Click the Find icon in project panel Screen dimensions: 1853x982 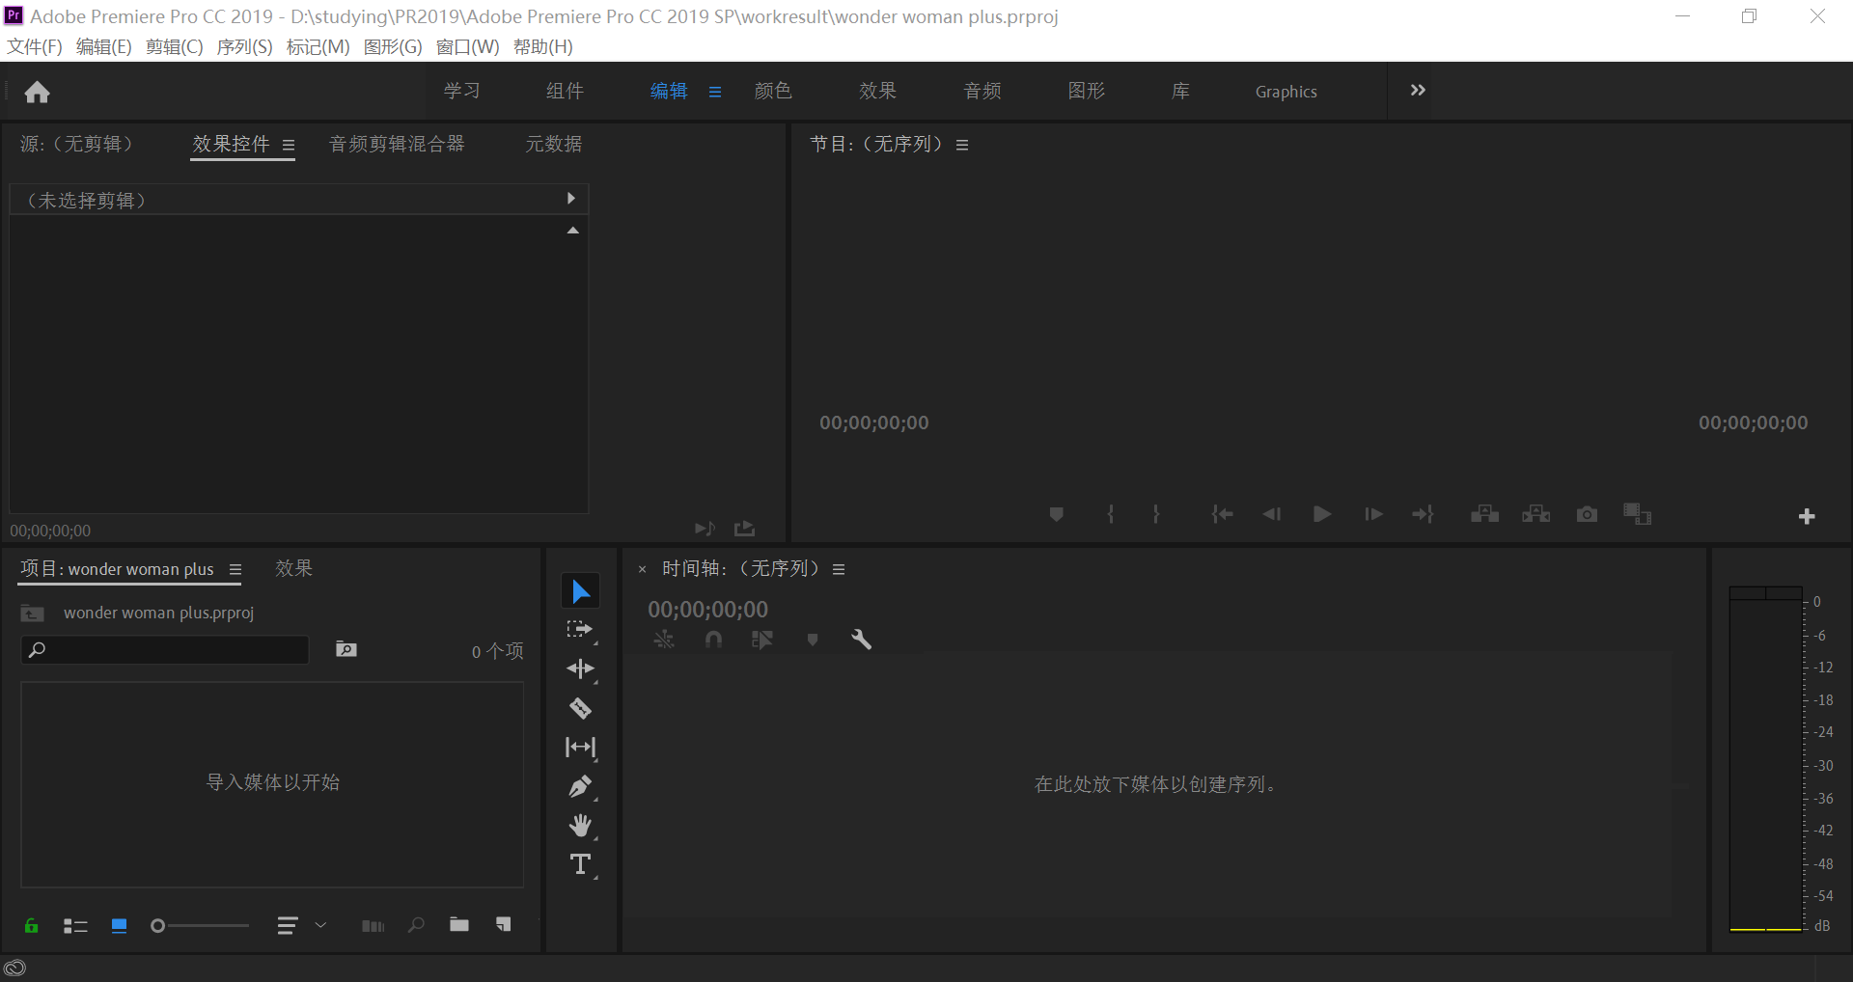coord(416,925)
